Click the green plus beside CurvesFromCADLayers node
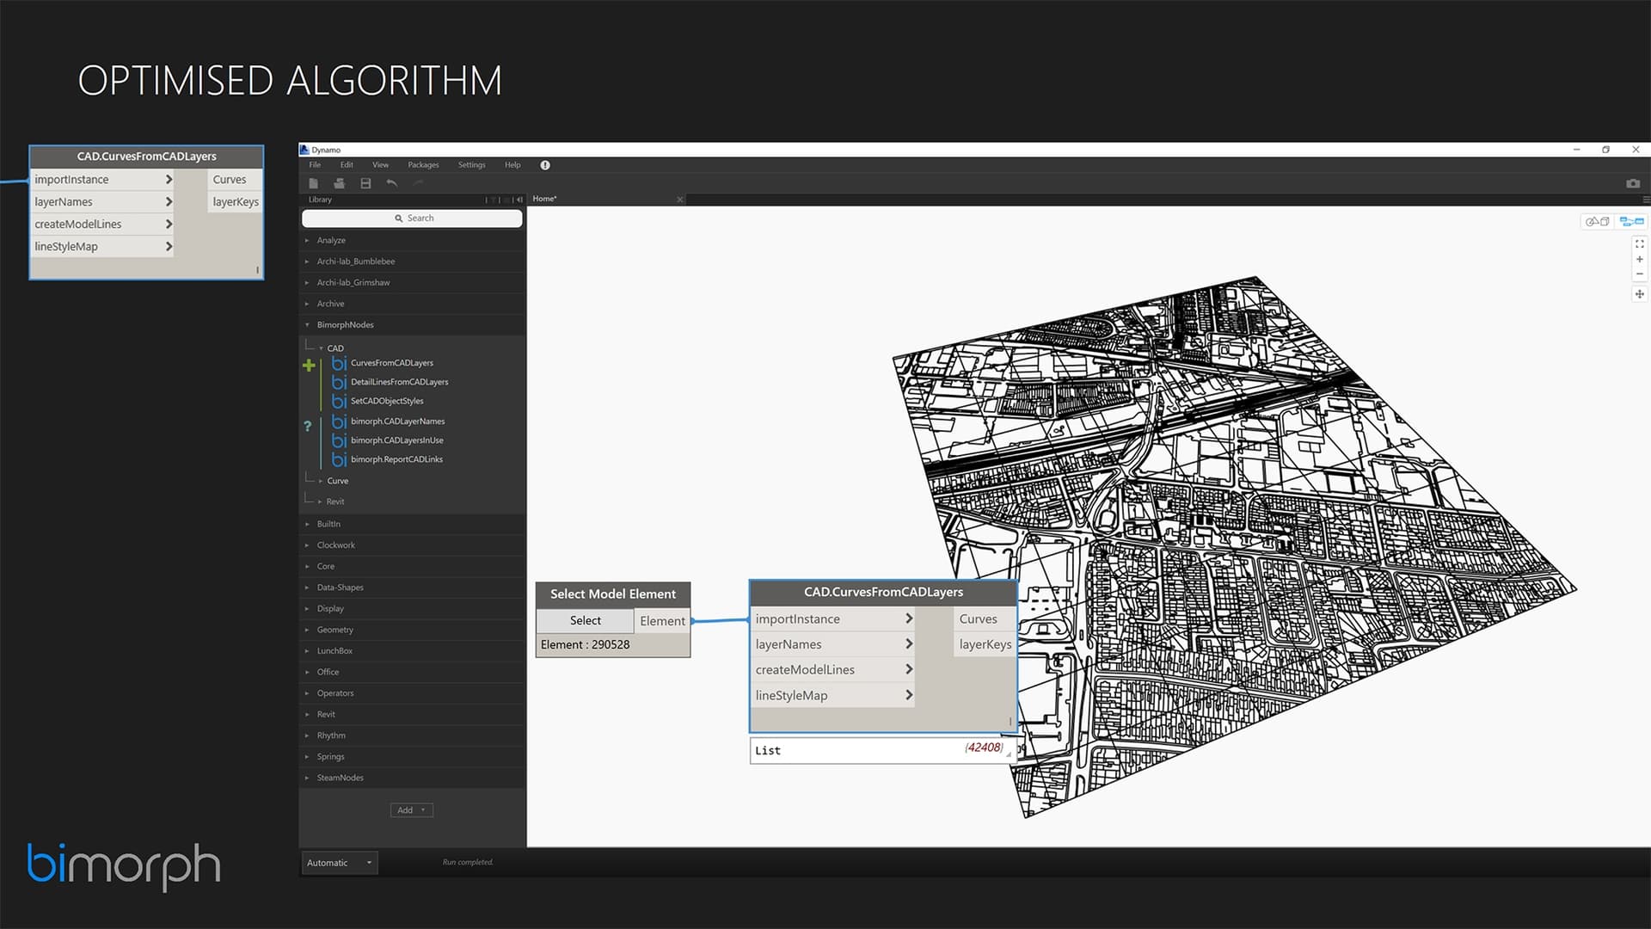This screenshot has height=929, width=1651. (308, 365)
